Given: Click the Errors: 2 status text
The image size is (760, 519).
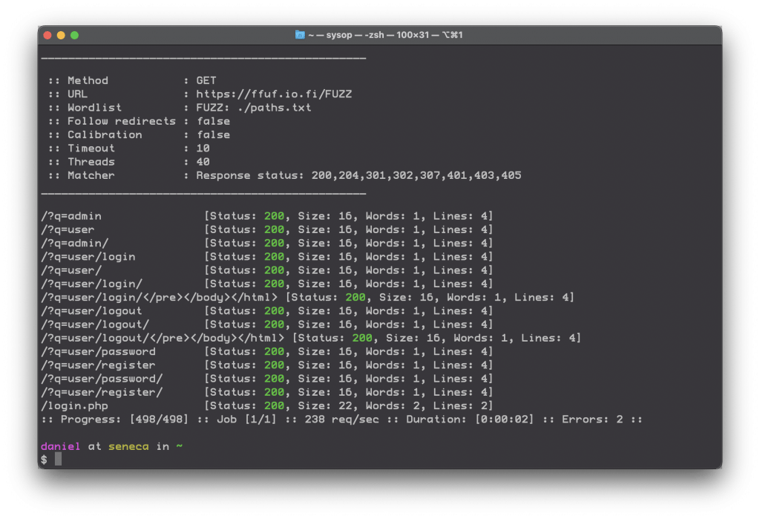Looking at the screenshot, I should tap(592, 420).
